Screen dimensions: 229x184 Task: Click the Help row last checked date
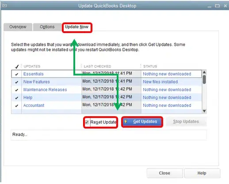(x=107, y=97)
